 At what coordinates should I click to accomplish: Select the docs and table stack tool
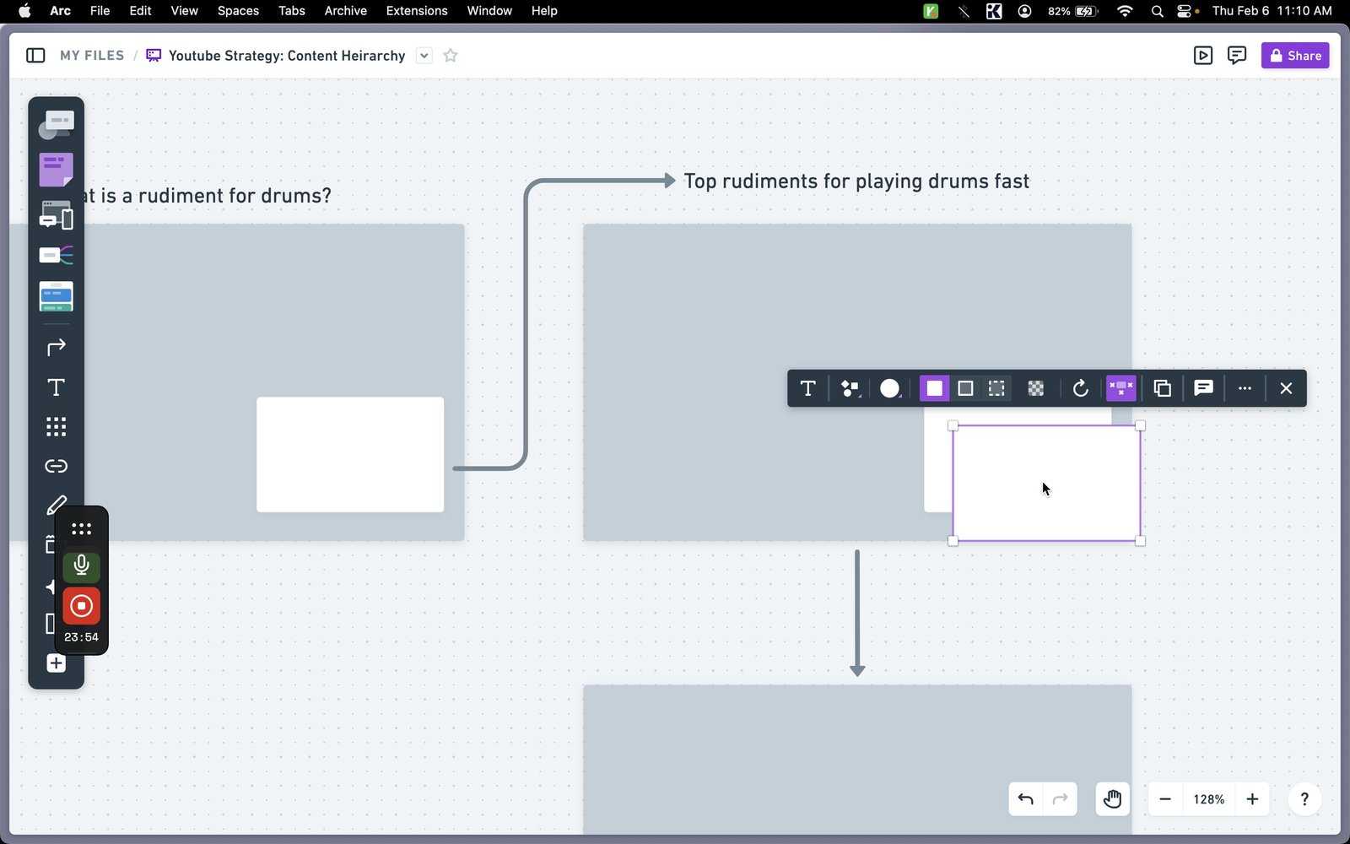(x=56, y=296)
